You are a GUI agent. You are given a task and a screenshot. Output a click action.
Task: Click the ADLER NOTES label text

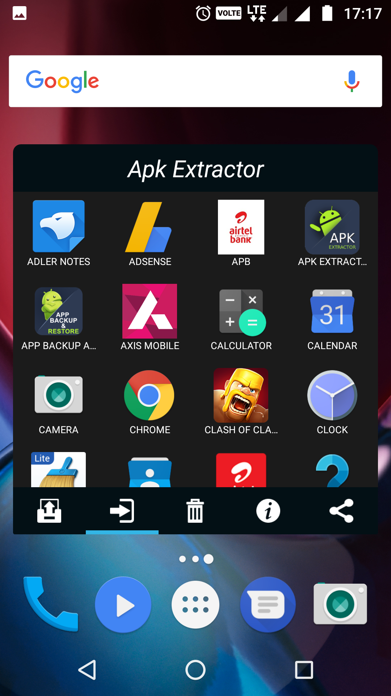[59, 262]
